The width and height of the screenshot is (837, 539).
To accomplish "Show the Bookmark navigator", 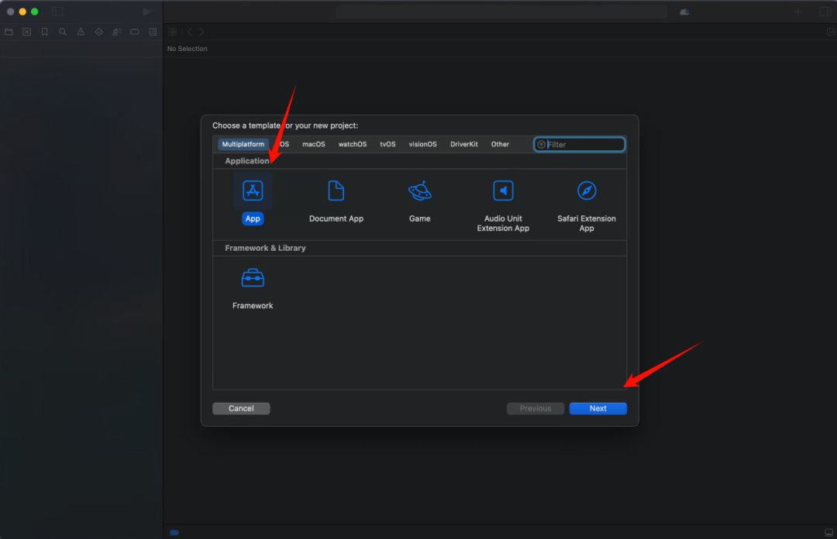I will coord(45,32).
